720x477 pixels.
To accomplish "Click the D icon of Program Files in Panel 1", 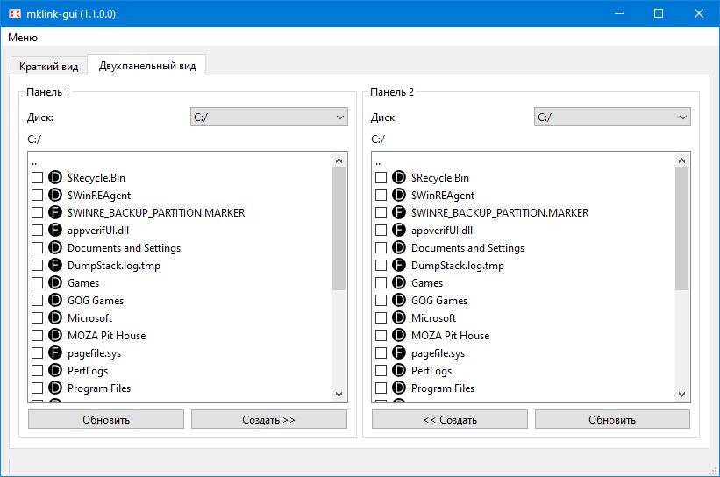I will coord(55,388).
